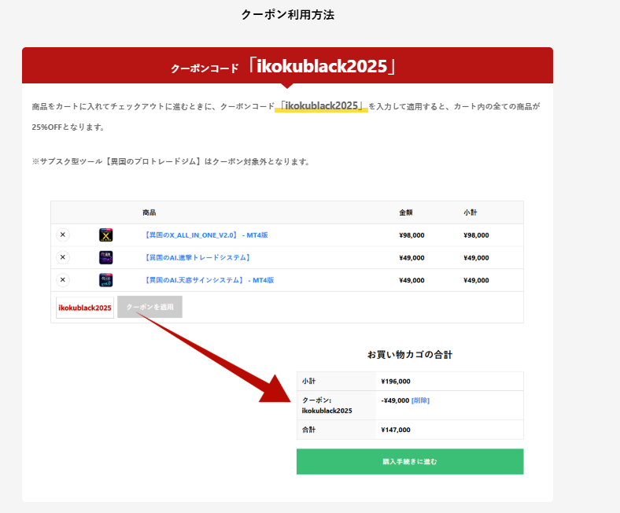This screenshot has width=620, height=513.
Task: Remove 異国のAI.天底サインシステム from the cart
Action: (63, 280)
